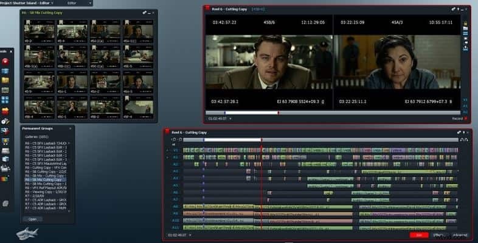Click the pin icon on bin window header
The image size is (478, 243).
tap(145, 13)
